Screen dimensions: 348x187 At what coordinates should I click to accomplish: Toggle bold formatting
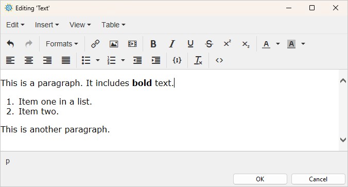click(153, 44)
